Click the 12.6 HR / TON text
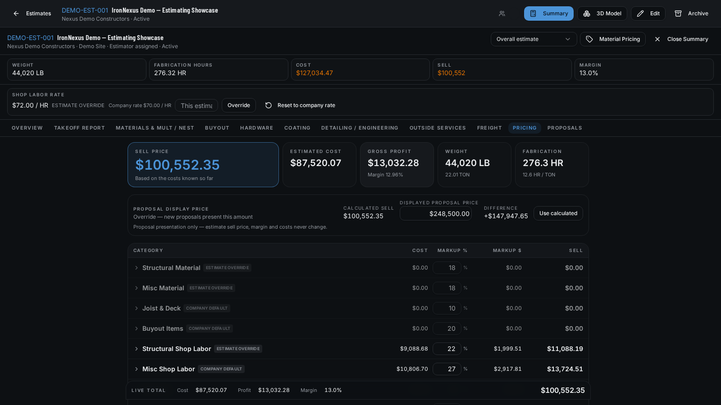 point(539,175)
